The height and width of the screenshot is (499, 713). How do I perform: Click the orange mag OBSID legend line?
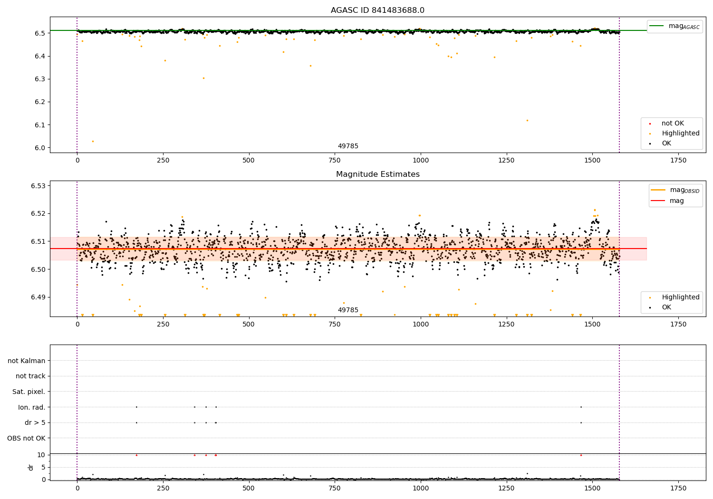coord(658,190)
